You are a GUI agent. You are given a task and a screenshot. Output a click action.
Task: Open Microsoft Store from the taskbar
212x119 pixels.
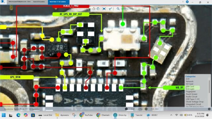coord(33,115)
